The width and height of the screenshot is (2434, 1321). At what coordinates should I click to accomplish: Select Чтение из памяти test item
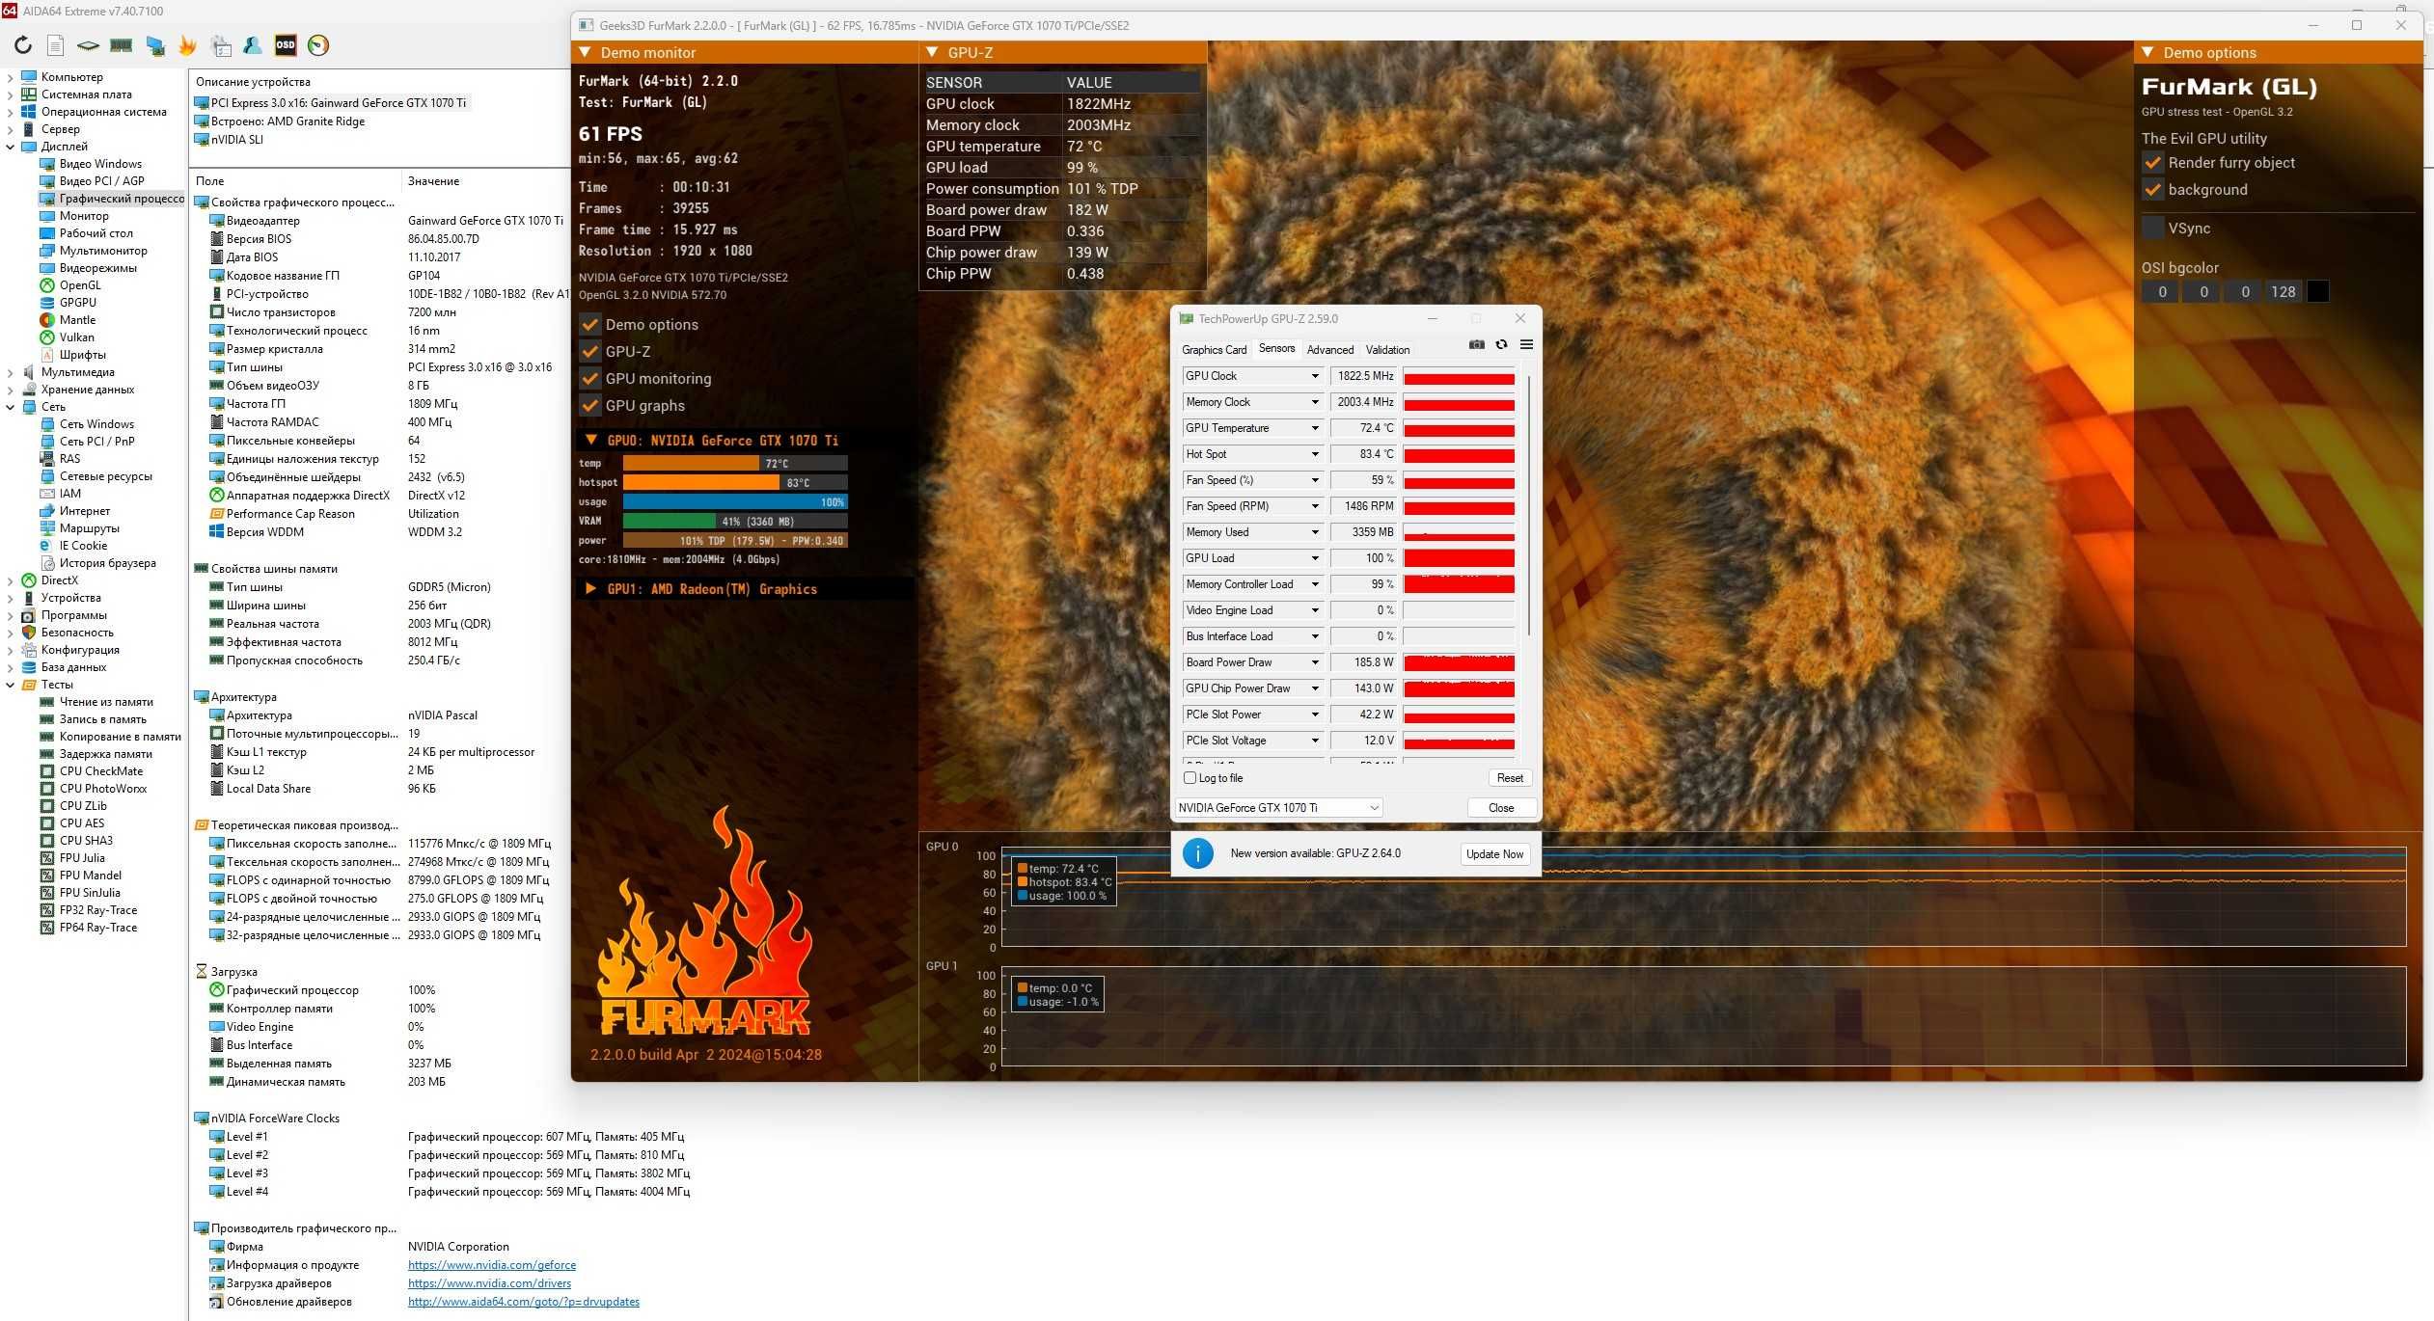click(106, 702)
